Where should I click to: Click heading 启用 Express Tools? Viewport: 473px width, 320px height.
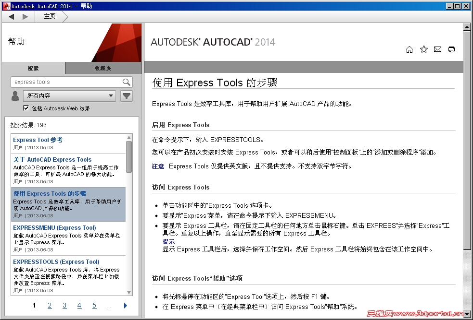[x=180, y=125]
